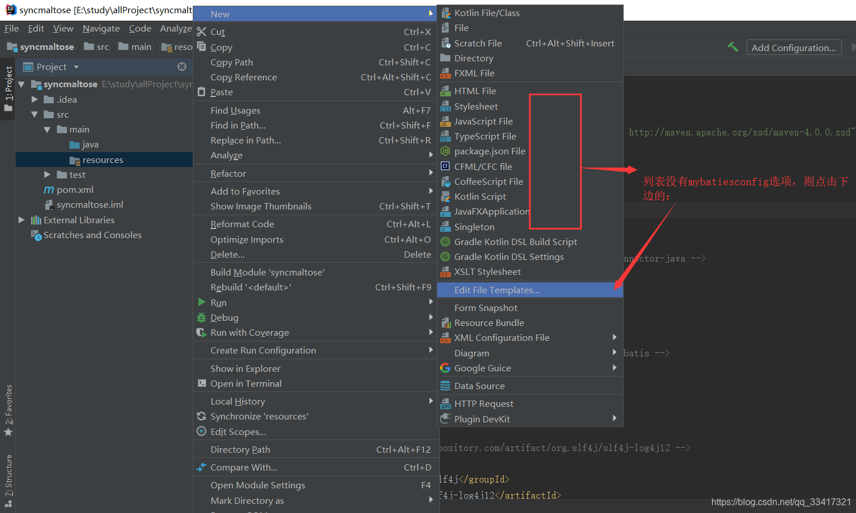Viewport: 856px width, 513px height.
Task: Collapse the src folder node
Action: (x=34, y=114)
